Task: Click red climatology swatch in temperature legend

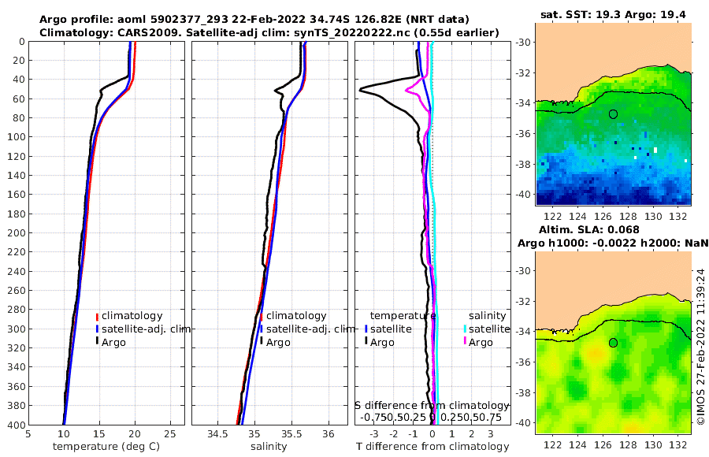Action: pyautogui.click(x=97, y=316)
